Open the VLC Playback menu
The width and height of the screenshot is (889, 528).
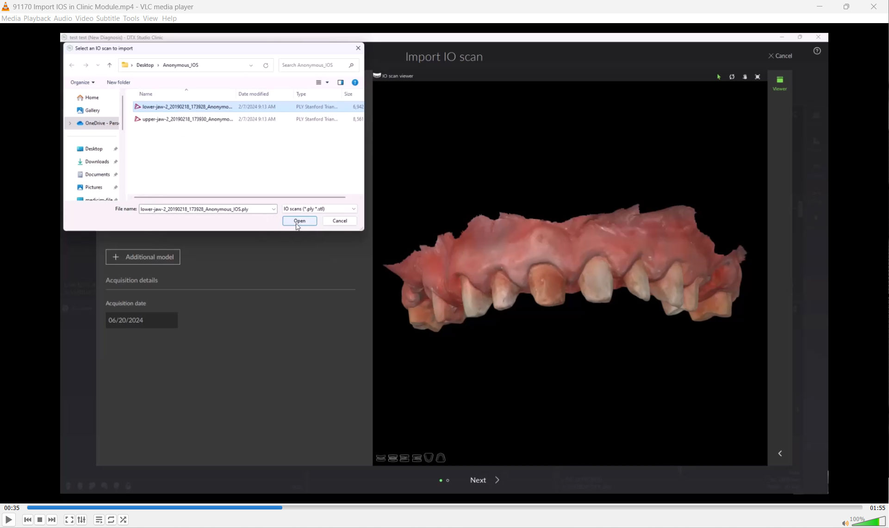pyautogui.click(x=37, y=19)
